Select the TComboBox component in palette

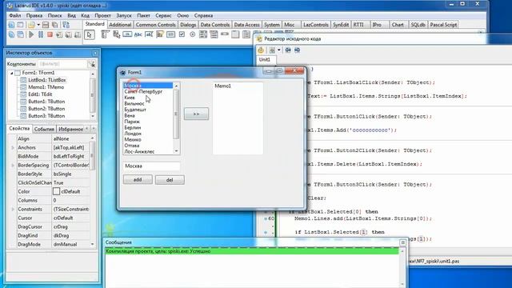(x=214, y=34)
